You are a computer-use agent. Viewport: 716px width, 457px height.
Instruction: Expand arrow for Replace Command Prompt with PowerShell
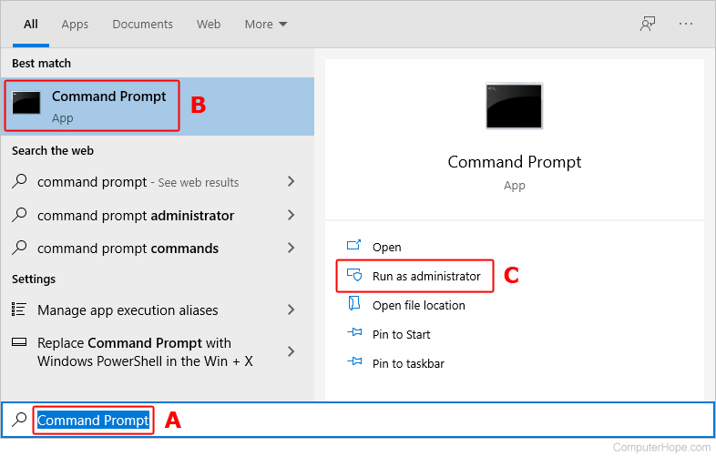[291, 351]
